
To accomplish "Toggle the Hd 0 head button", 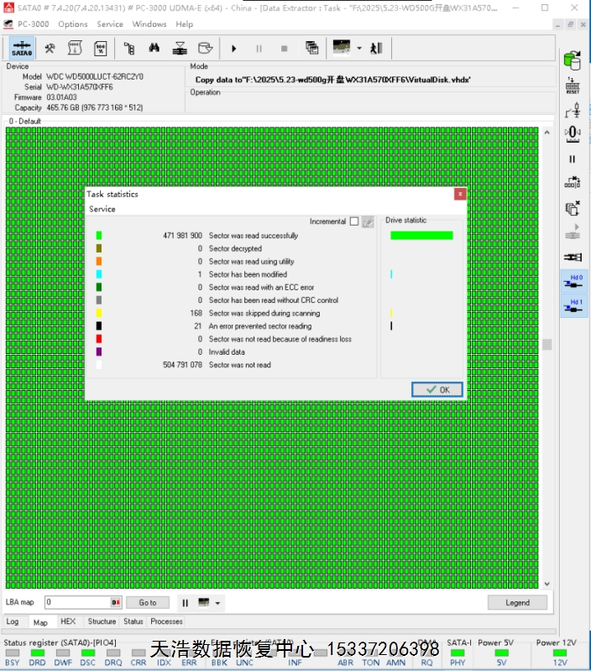I will (x=573, y=282).
